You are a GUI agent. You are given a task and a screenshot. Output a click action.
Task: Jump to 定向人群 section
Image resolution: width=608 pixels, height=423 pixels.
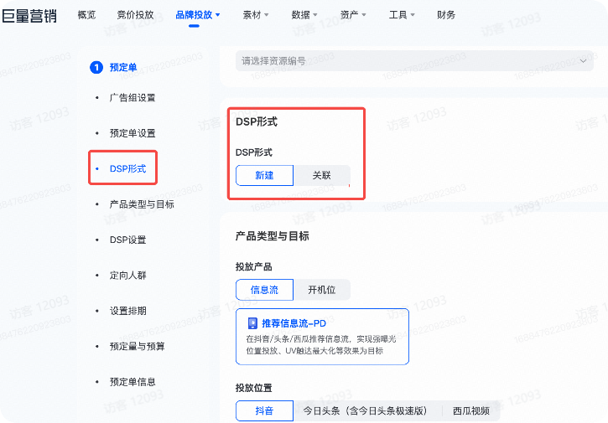point(127,276)
